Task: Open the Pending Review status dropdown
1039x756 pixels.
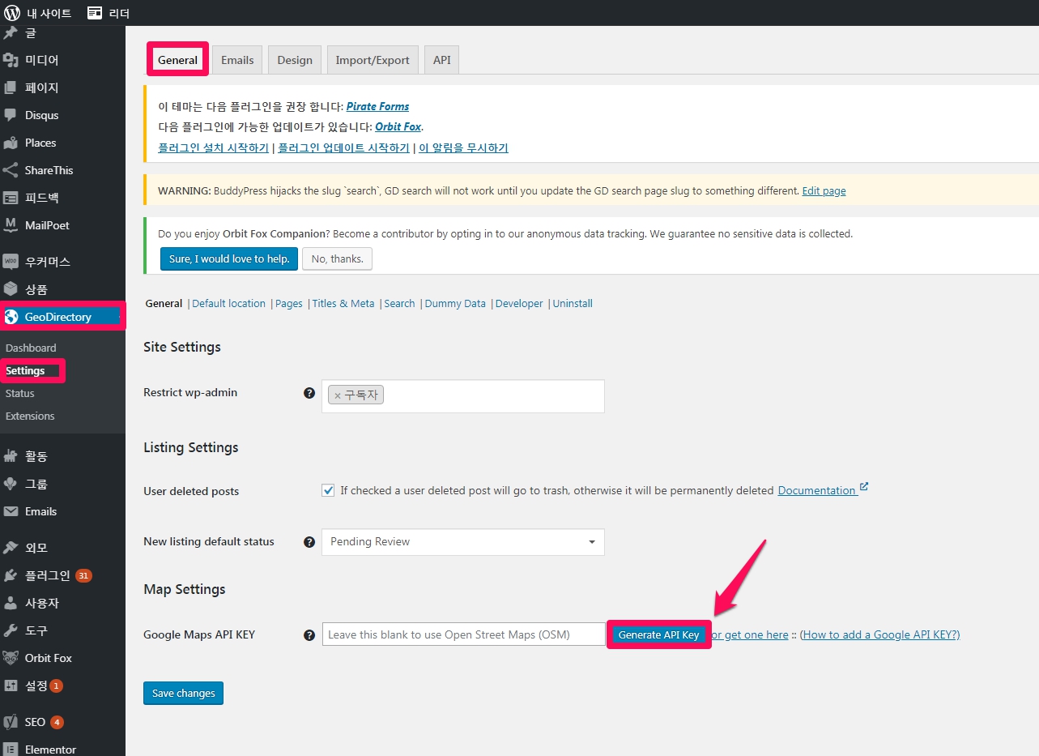Action: pyautogui.click(x=463, y=542)
